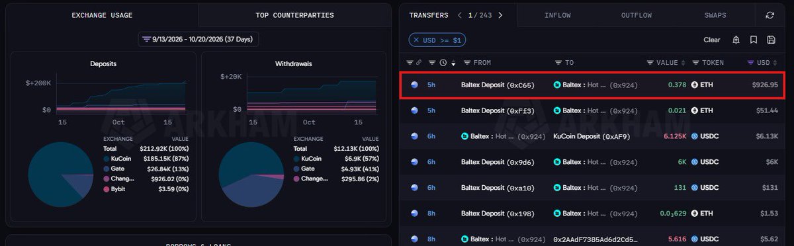Image resolution: width=794 pixels, height=246 pixels.
Task: Remove the USD >= $1 filter chip
Action: click(x=416, y=40)
